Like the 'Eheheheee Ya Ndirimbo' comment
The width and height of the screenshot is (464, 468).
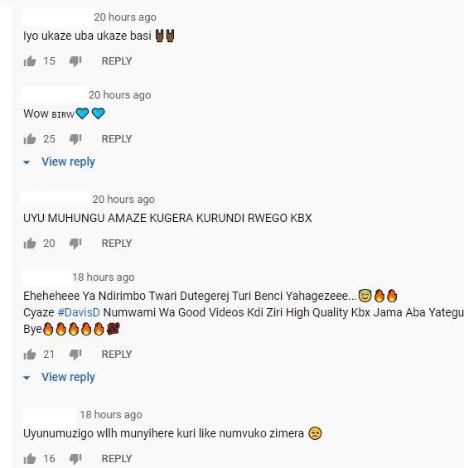click(x=30, y=355)
